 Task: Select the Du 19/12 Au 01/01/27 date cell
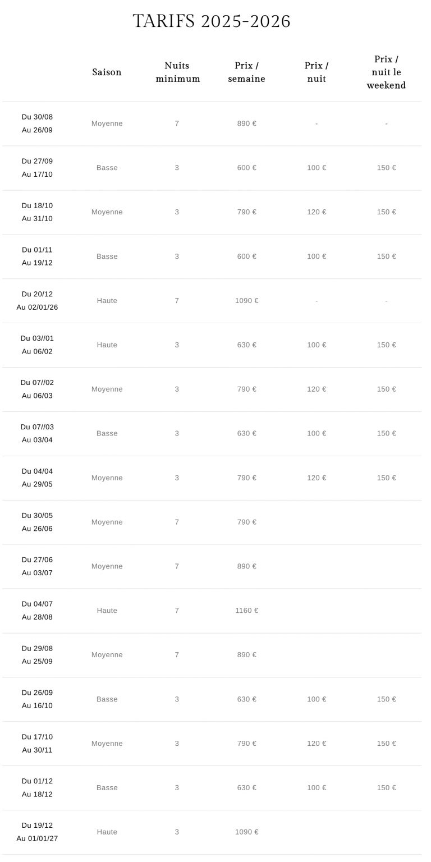(37, 832)
